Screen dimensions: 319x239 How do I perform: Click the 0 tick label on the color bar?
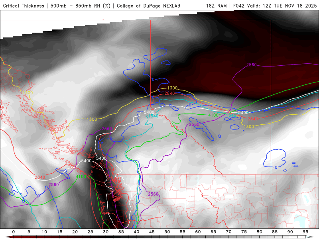14,232
